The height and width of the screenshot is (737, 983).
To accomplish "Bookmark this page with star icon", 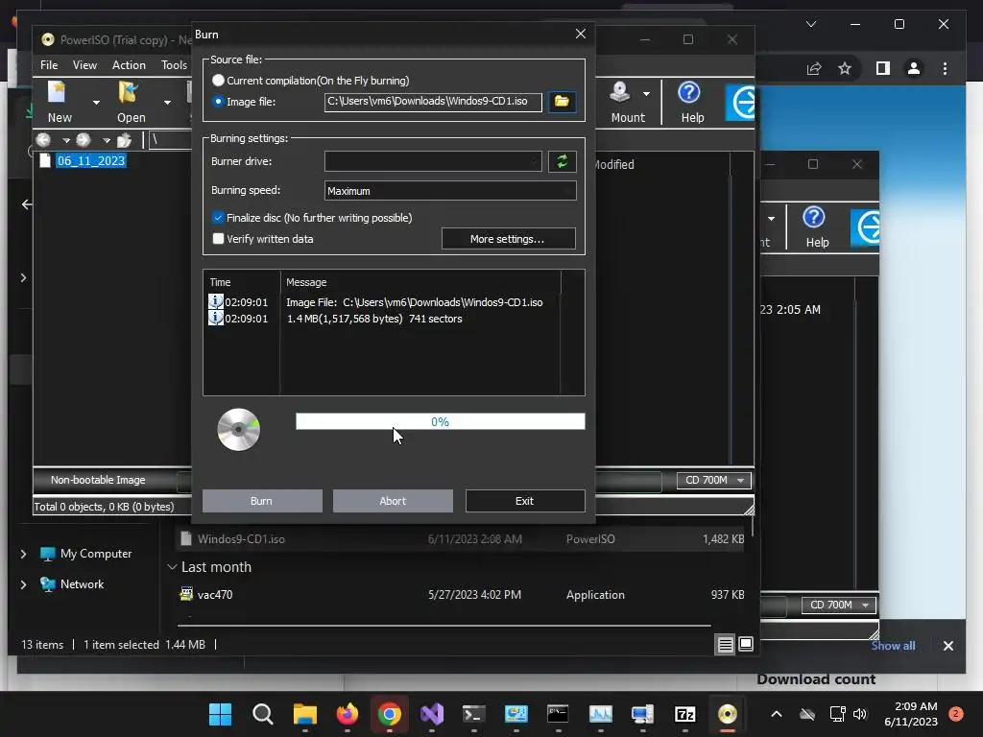I will [x=845, y=68].
